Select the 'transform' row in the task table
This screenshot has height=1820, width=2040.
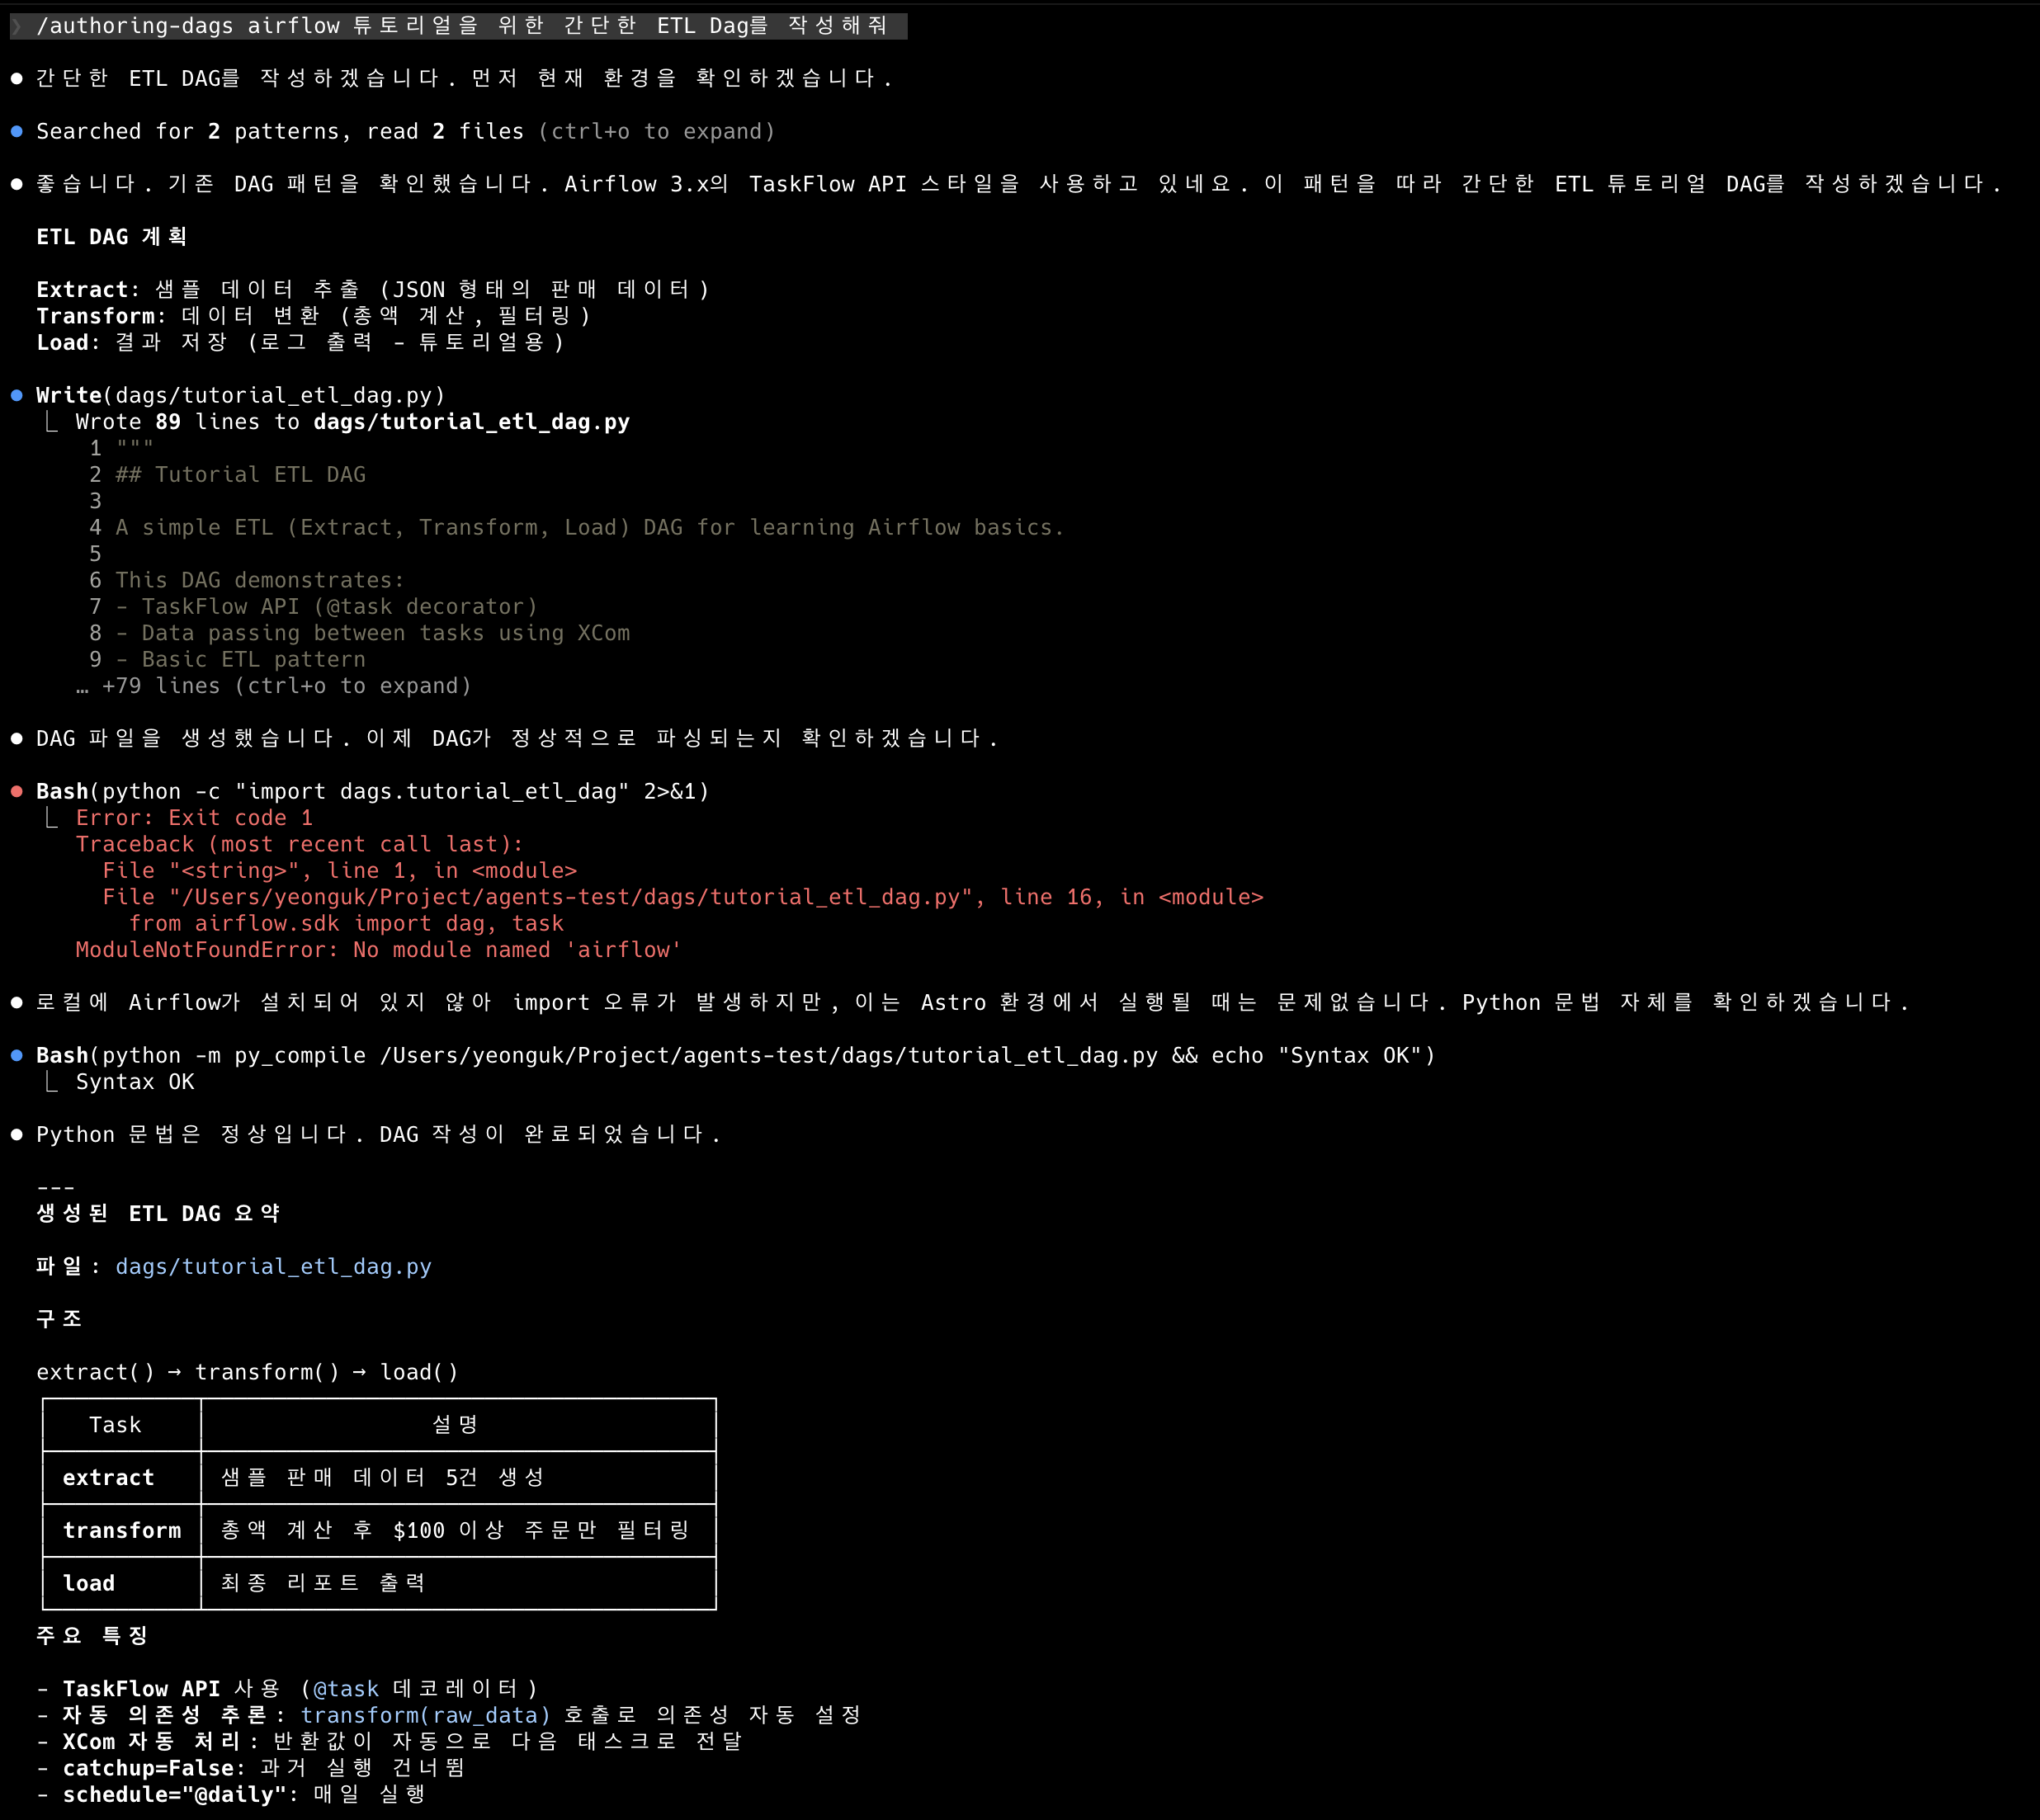(379, 1530)
